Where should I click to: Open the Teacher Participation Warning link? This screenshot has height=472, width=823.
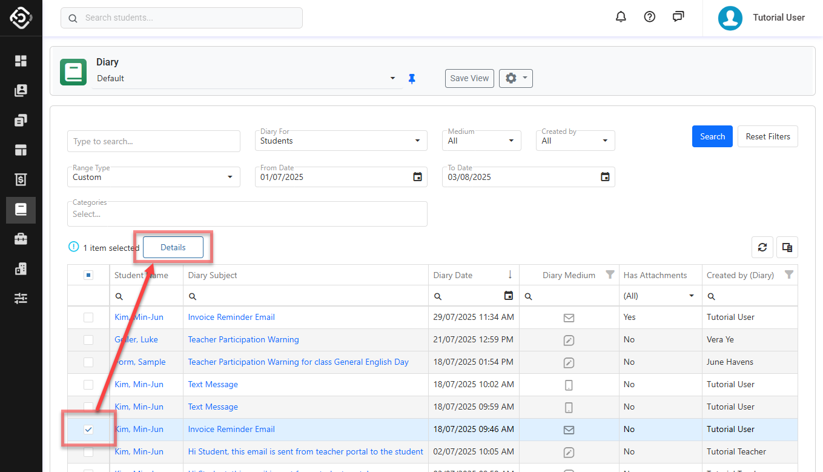coord(243,339)
